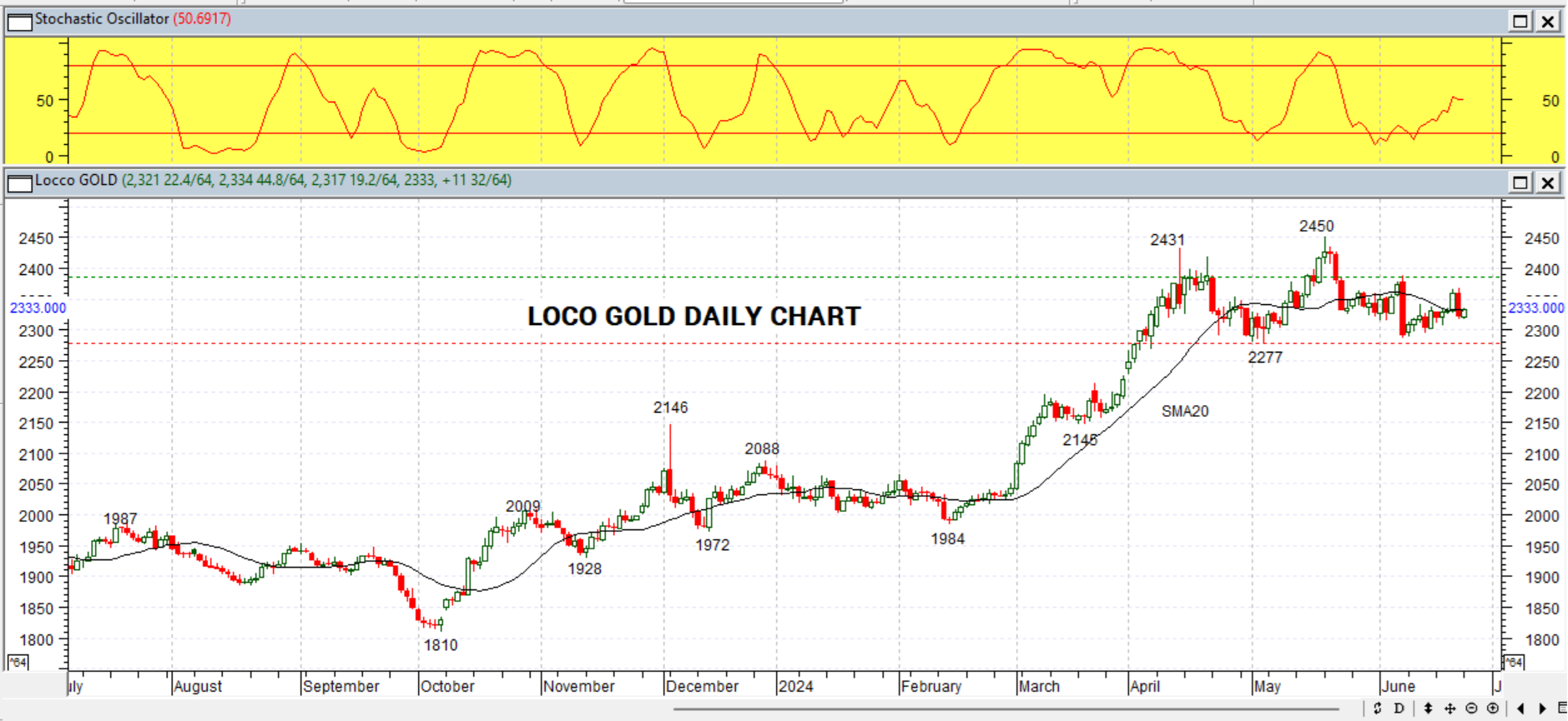Image resolution: width=1568 pixels, height=721 pixels.
Task: Click the '2450' peak price label
Action: [x=1316, y=226]
